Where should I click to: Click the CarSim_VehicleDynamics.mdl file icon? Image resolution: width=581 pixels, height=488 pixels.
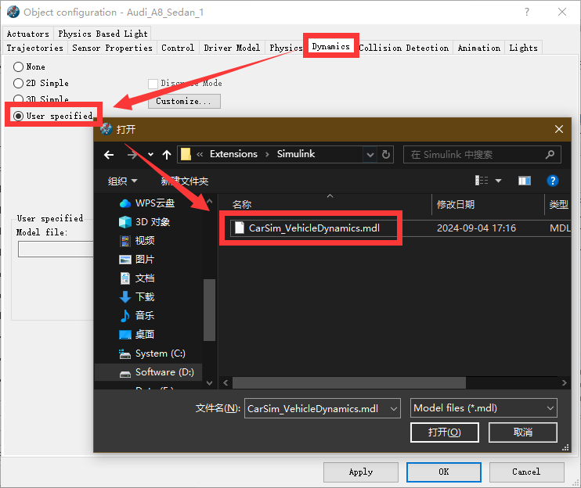[240, 228]
